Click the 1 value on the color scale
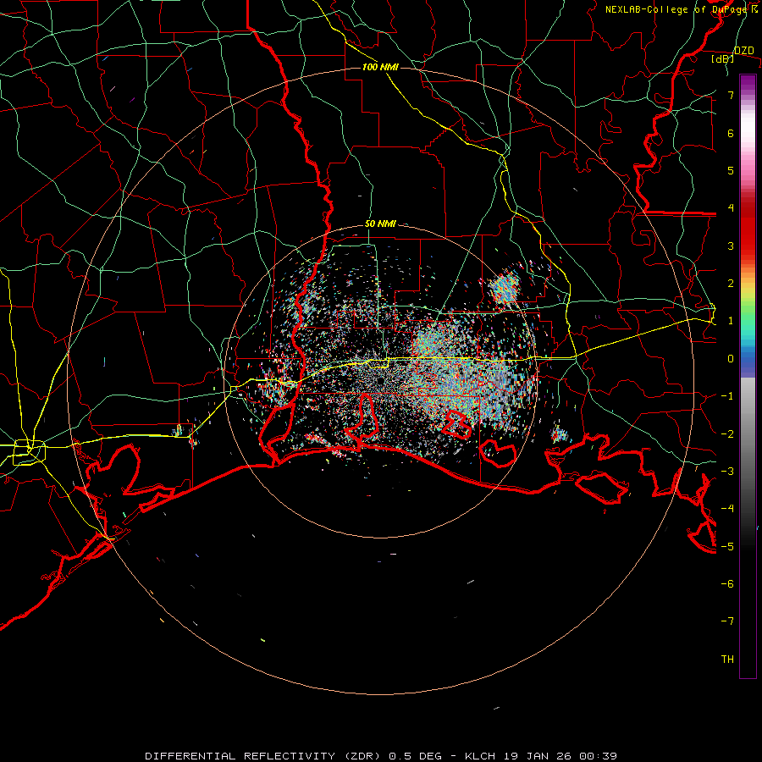 [731, 321]
